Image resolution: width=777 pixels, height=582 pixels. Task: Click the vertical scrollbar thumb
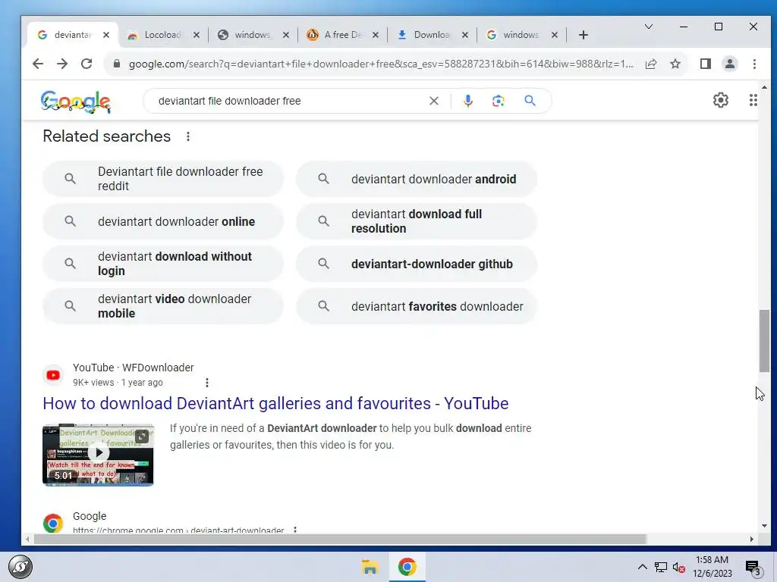pyautogui.click(x=764, y=341)
